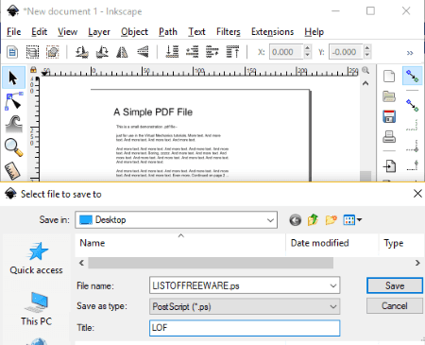The height and width of the screenshot is (345, 425).
Task: Toggle guide lock at ruler corner
Action: point(33,70)
